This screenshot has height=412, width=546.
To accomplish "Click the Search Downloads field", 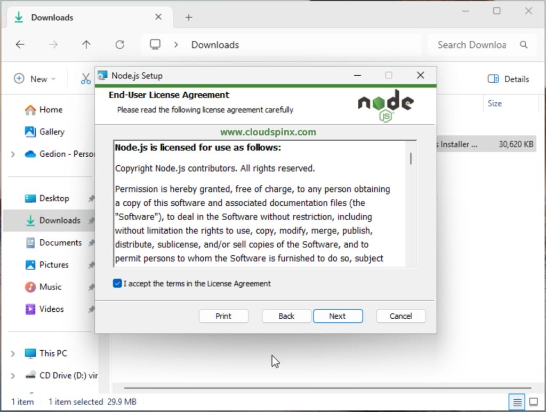I will (472, 45).
